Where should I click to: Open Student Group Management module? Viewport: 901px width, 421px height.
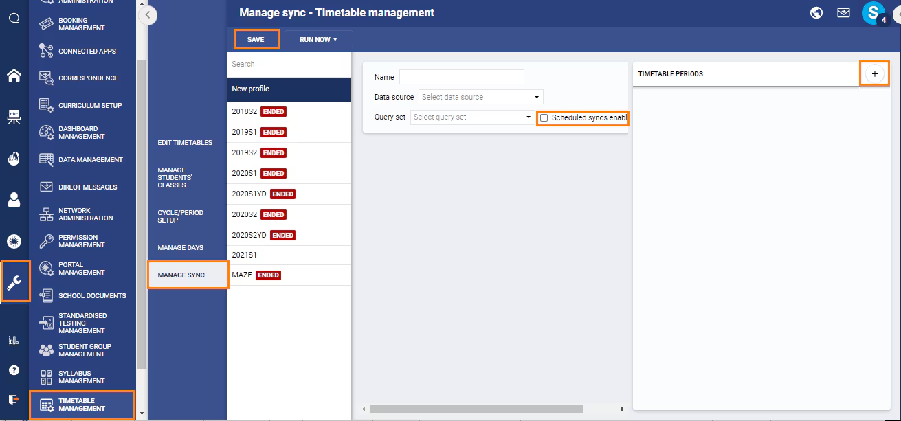tap(82, 350)
